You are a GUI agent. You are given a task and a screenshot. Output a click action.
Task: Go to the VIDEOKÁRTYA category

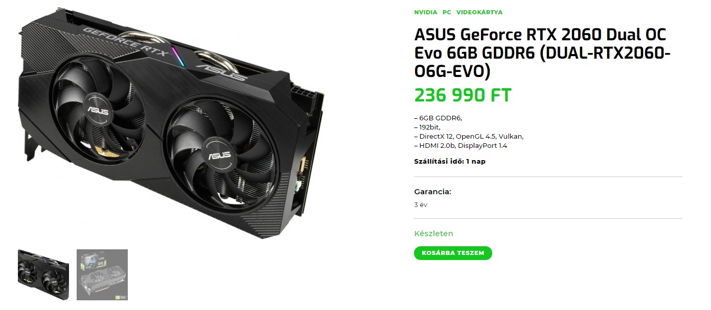pyautogui.click(x=479, y=12)
